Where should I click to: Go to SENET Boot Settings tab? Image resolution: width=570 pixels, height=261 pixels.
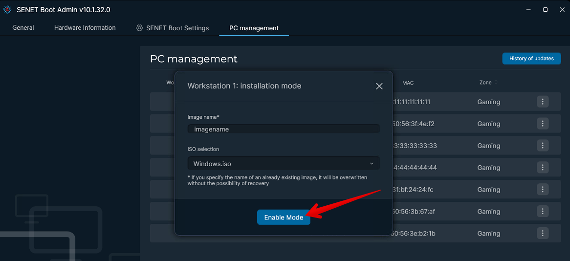(177, 28)
